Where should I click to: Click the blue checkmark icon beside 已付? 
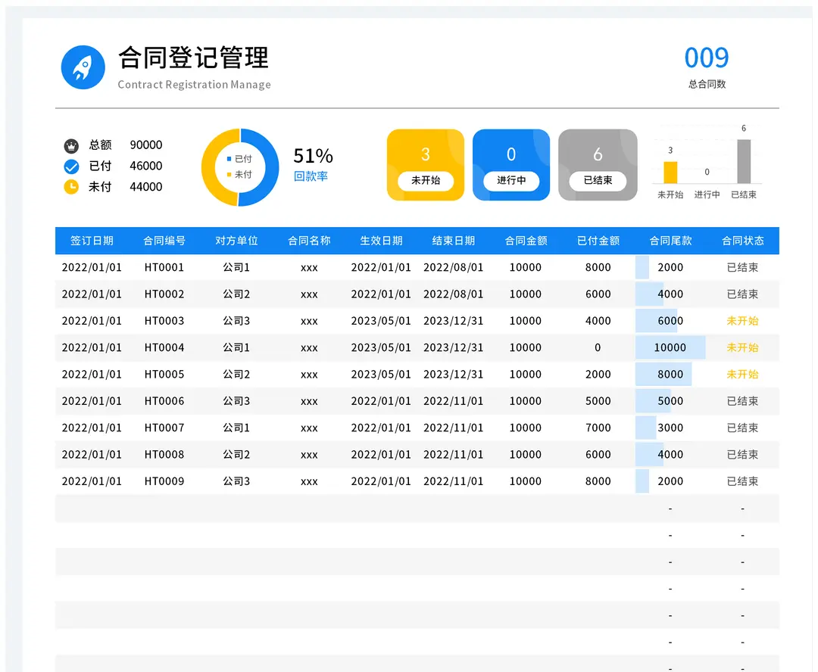click(71, 166)
